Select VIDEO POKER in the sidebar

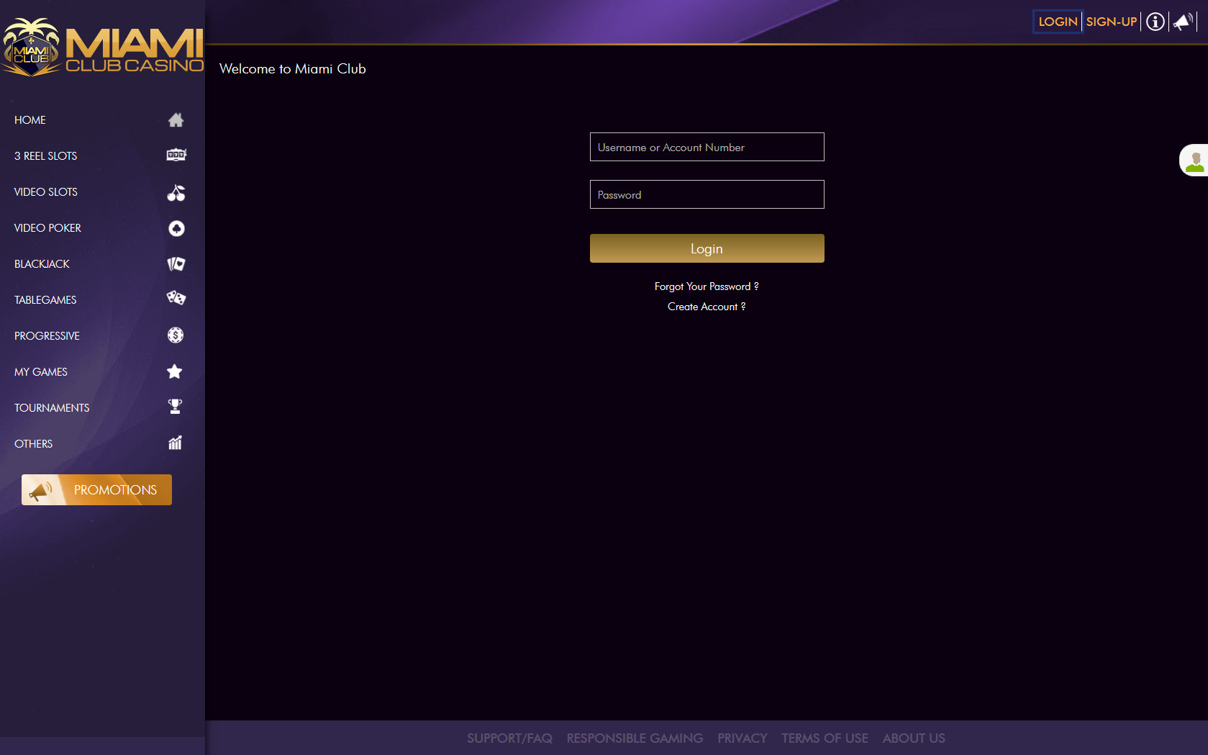[x=47, y=228]
